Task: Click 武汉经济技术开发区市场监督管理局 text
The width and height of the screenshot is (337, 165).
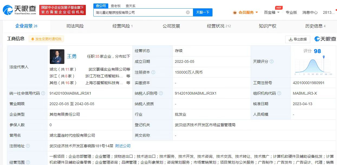Action: (x=205, y=125)
